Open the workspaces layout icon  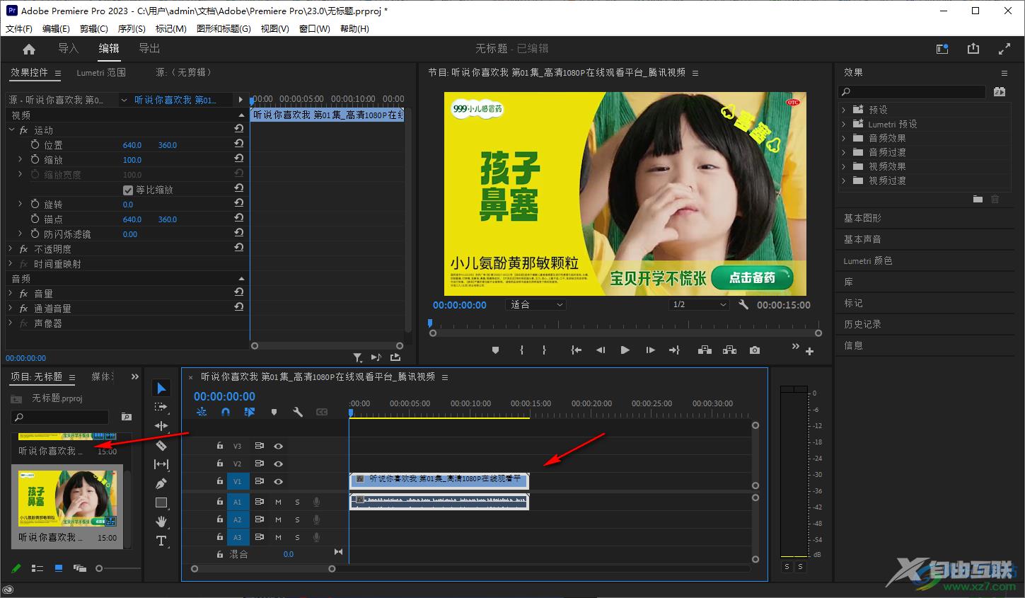[942, 49]
